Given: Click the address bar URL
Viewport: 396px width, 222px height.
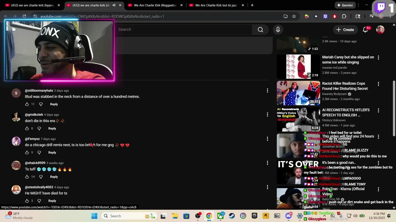Looking at the screenshot, I should point(102,16).
